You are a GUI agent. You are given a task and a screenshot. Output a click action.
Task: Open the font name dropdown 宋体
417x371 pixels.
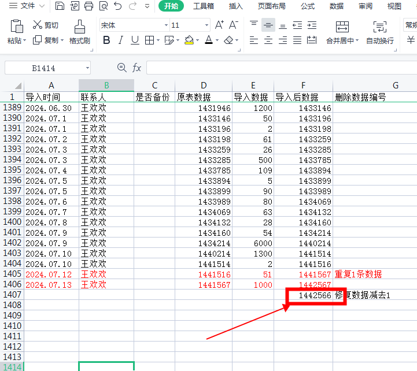(166, 25)
